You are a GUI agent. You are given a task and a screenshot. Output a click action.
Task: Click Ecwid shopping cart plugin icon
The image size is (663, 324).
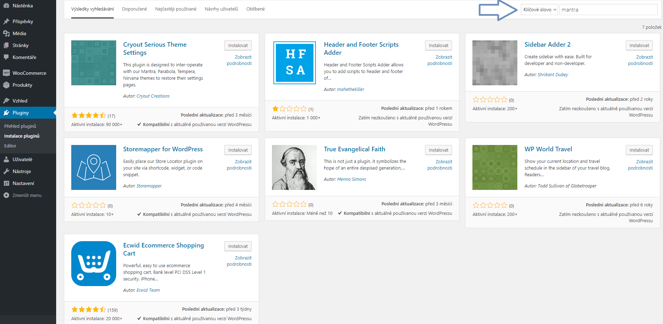(94, 264)
